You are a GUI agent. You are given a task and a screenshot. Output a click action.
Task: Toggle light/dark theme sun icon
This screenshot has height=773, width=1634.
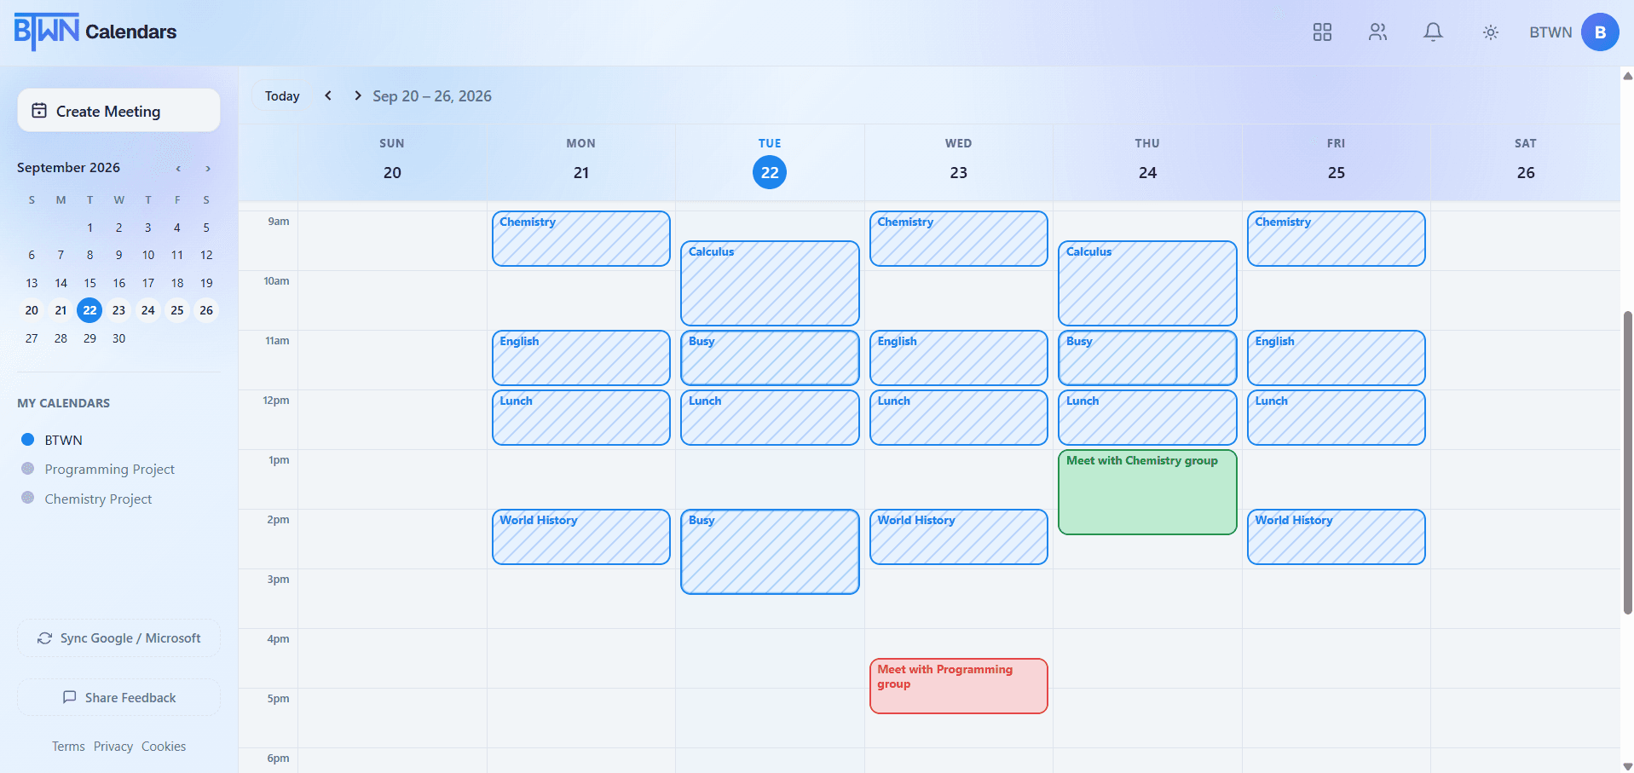click(x=1490, y=32)
